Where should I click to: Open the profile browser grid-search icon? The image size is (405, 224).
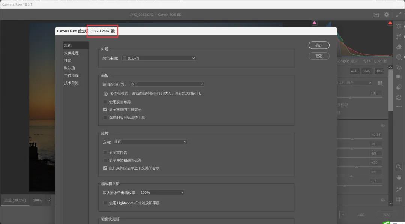(x=380, y=83)
